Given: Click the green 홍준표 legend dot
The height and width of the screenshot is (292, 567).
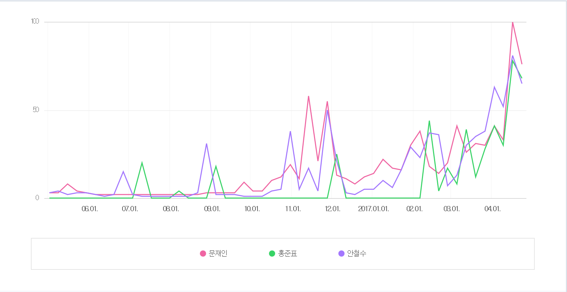Looking at the screenshot, I should coord(272,254).
